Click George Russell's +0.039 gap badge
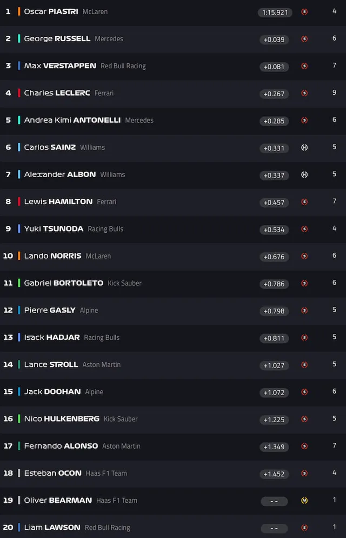The image size is (346, 538). pyautogui.click(x=275, y=40)
